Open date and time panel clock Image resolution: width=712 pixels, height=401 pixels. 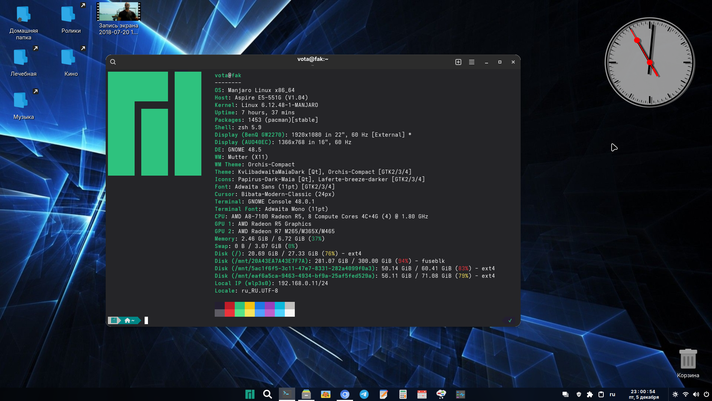[x=643, y=394]
